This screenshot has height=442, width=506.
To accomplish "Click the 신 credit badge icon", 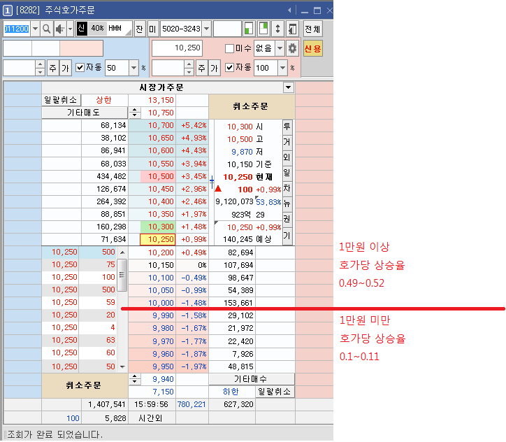I will click(x=82, y=29).
